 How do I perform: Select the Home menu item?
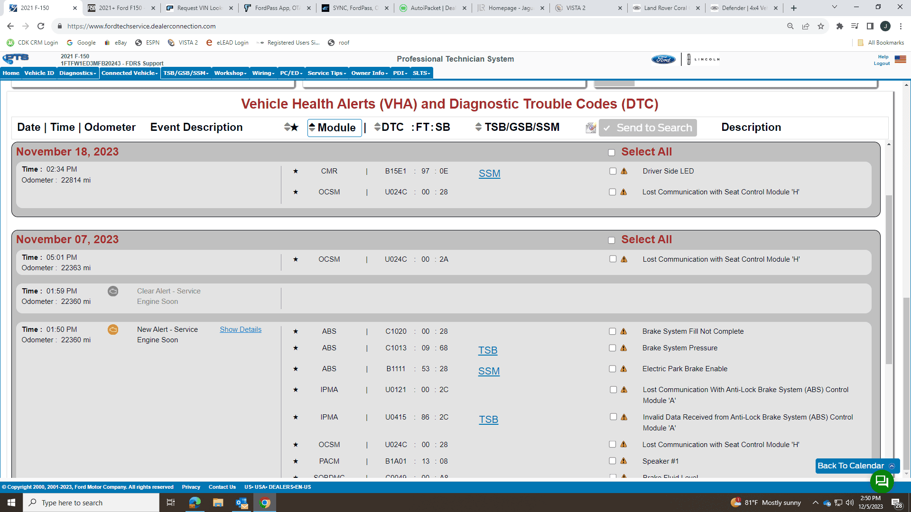(10, 73)
